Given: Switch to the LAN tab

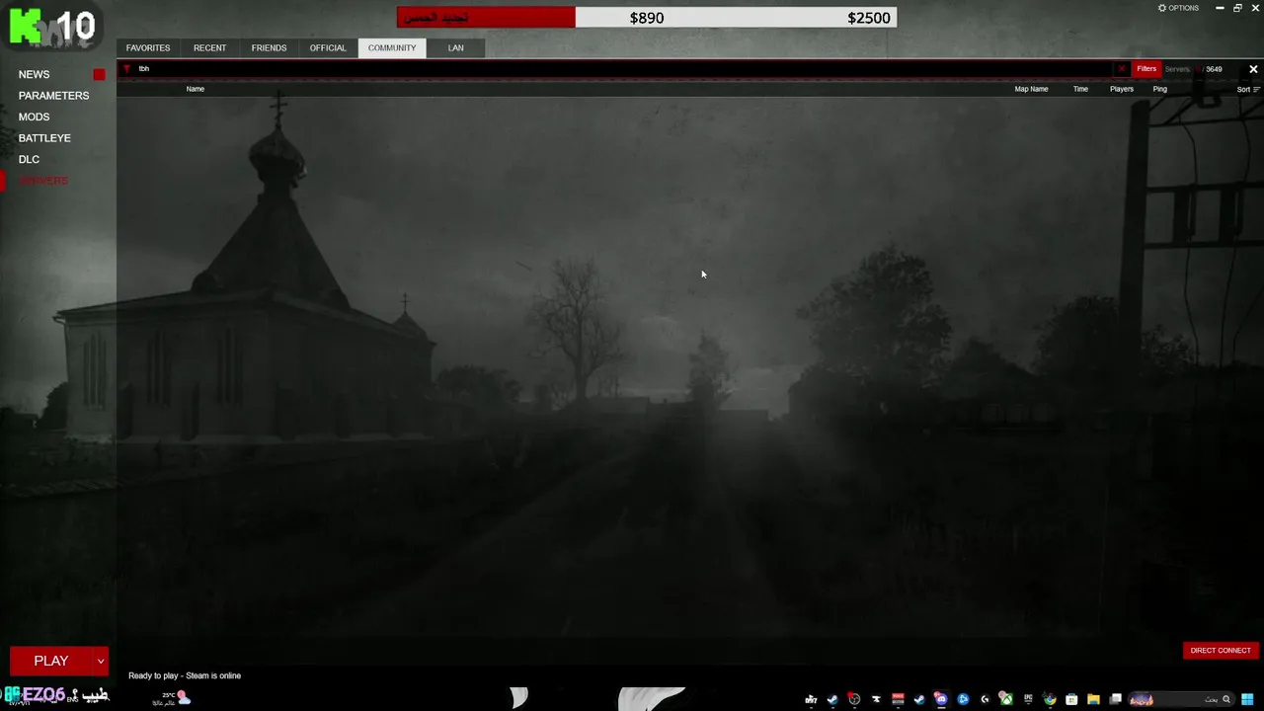Looking at the screenshot, I should [x=455, y=47].
